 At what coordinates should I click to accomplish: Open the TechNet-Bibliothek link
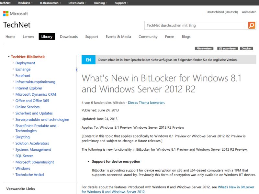pyautogui.click(x=28, y=57)
